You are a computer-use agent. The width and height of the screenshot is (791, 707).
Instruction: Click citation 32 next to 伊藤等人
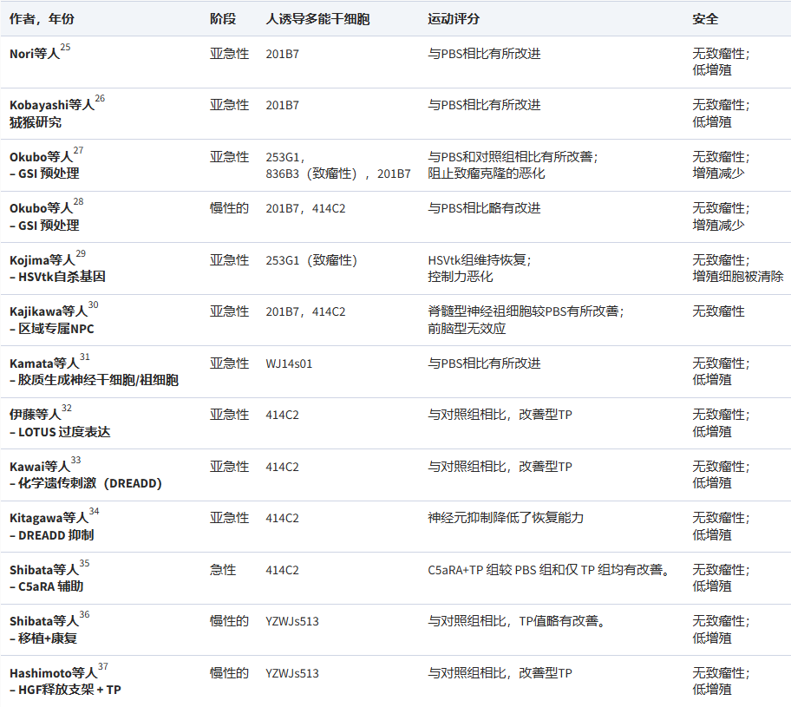(67, 409)
